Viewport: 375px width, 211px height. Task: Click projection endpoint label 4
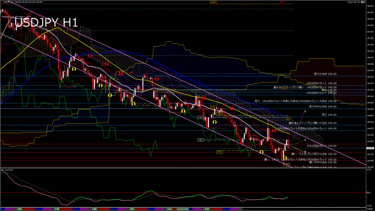point(305,140)
